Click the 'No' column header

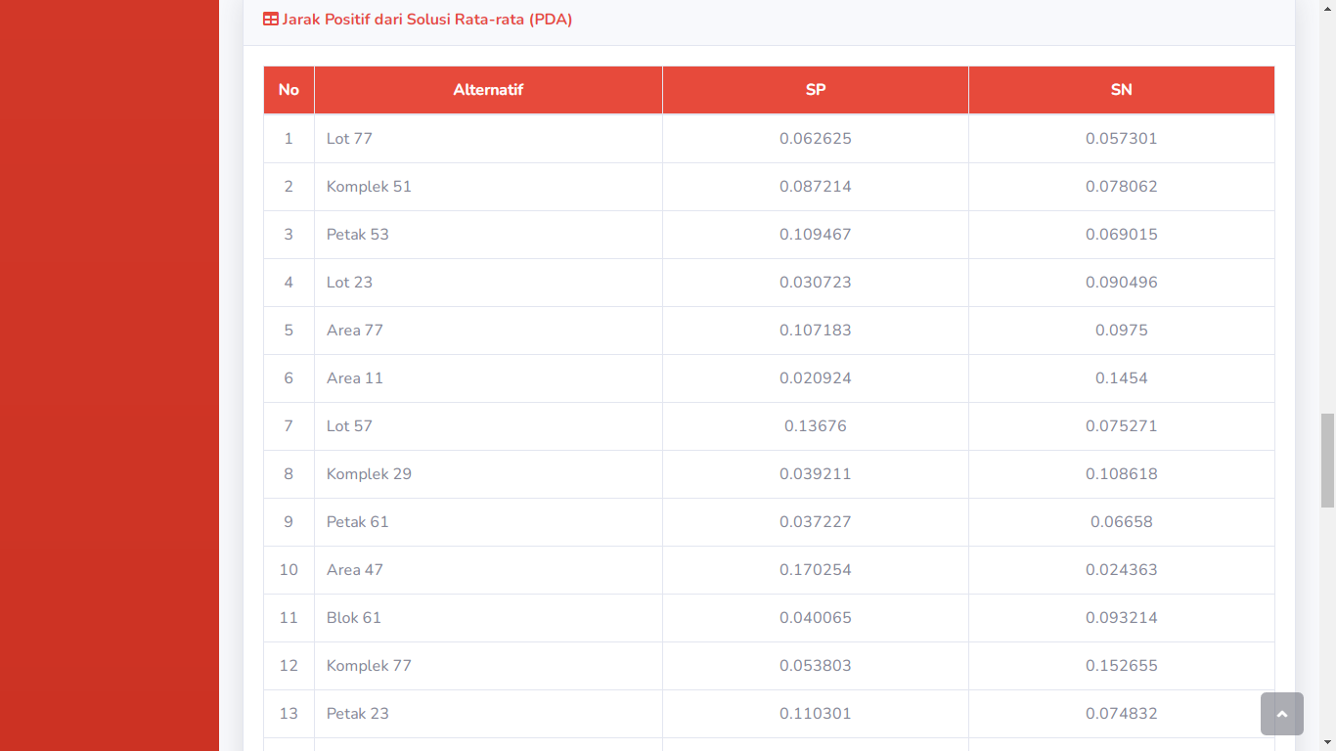tap(289, 90)
